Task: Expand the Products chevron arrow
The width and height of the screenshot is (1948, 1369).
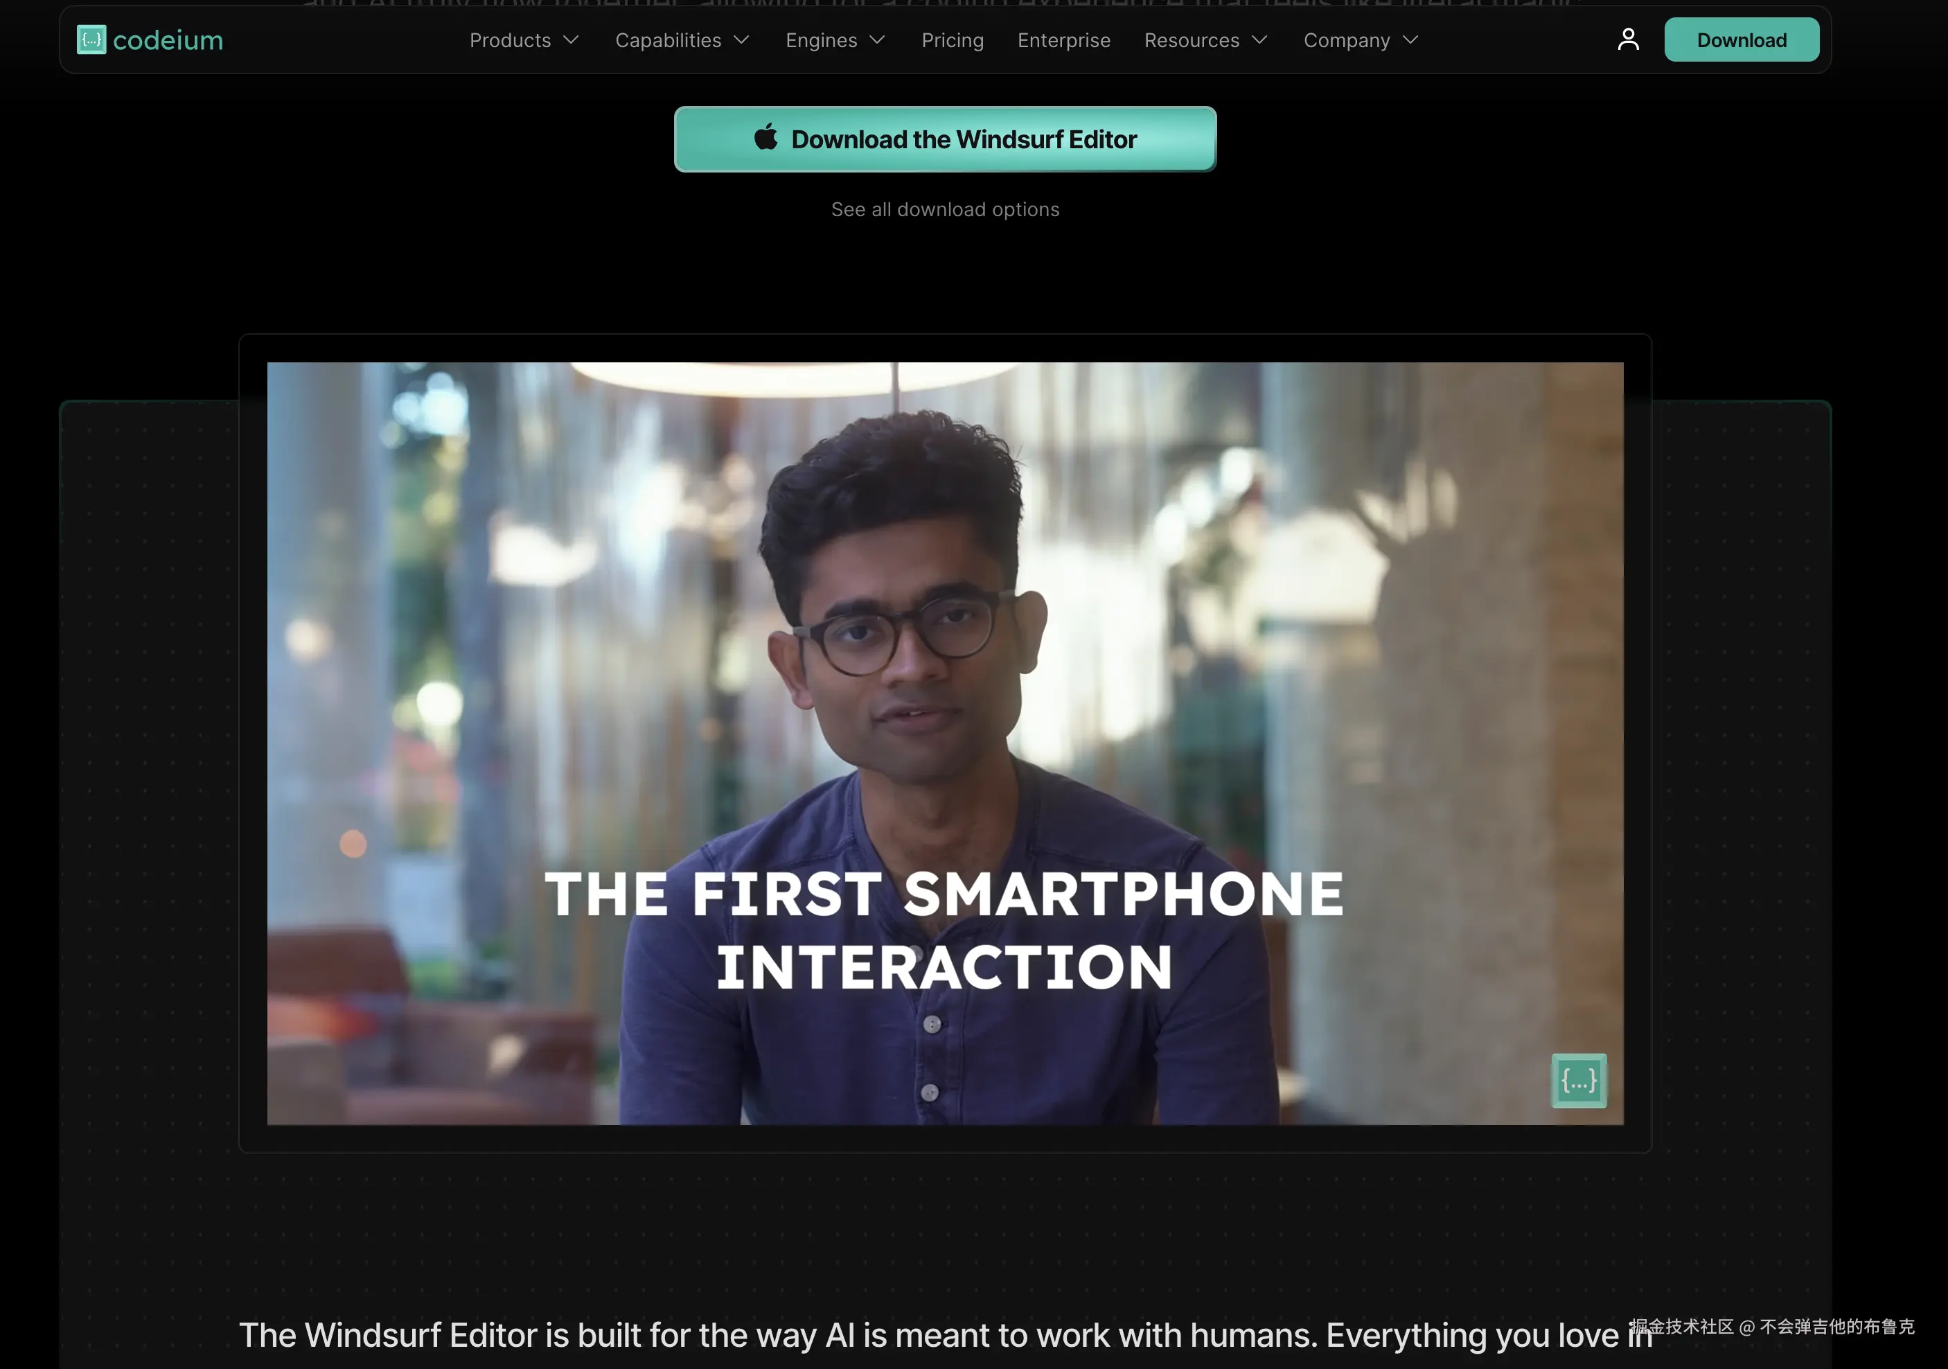Action: (572, 40)
